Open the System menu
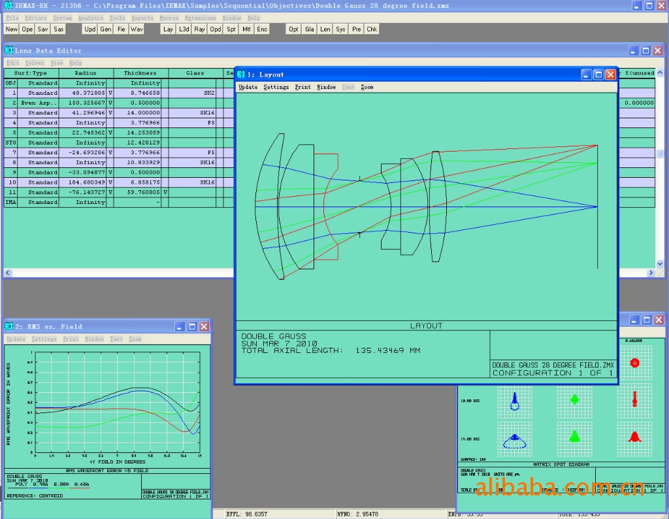The width and height of the screenshot is (669, 519). coord(62,18)
